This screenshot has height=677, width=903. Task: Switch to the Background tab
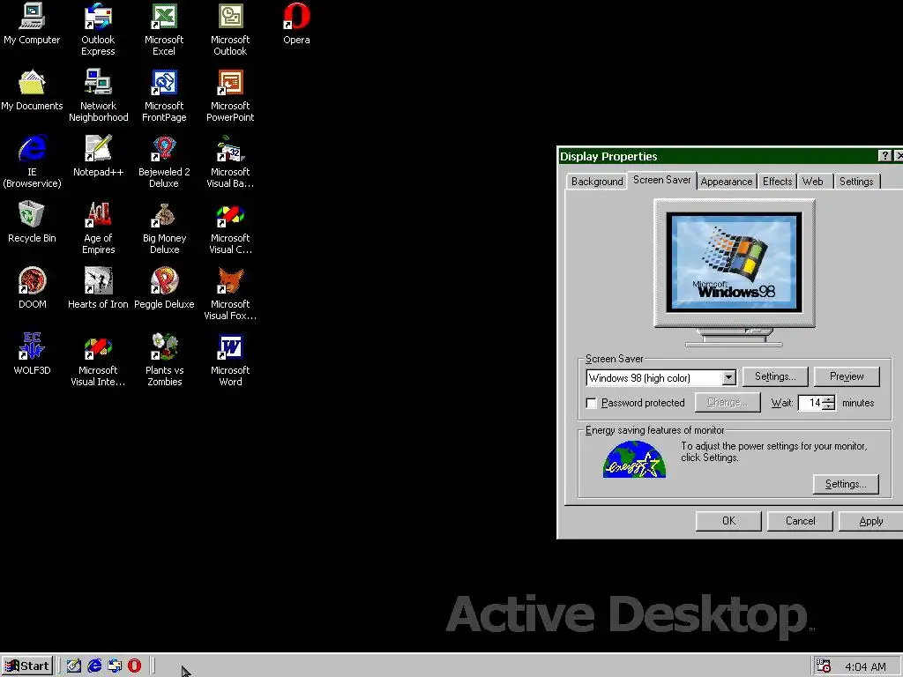click(x=597, y=182)
